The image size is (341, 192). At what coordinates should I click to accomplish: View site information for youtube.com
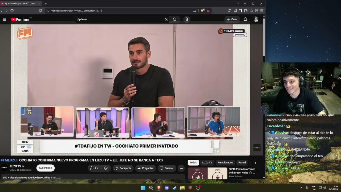[47, 11]
